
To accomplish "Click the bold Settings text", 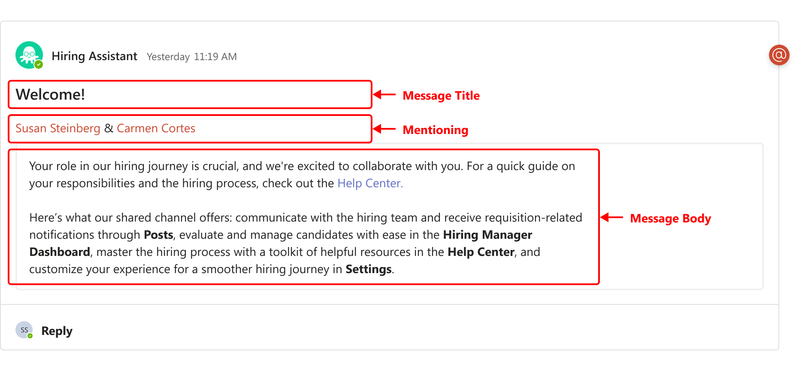I will click(369, 269).
